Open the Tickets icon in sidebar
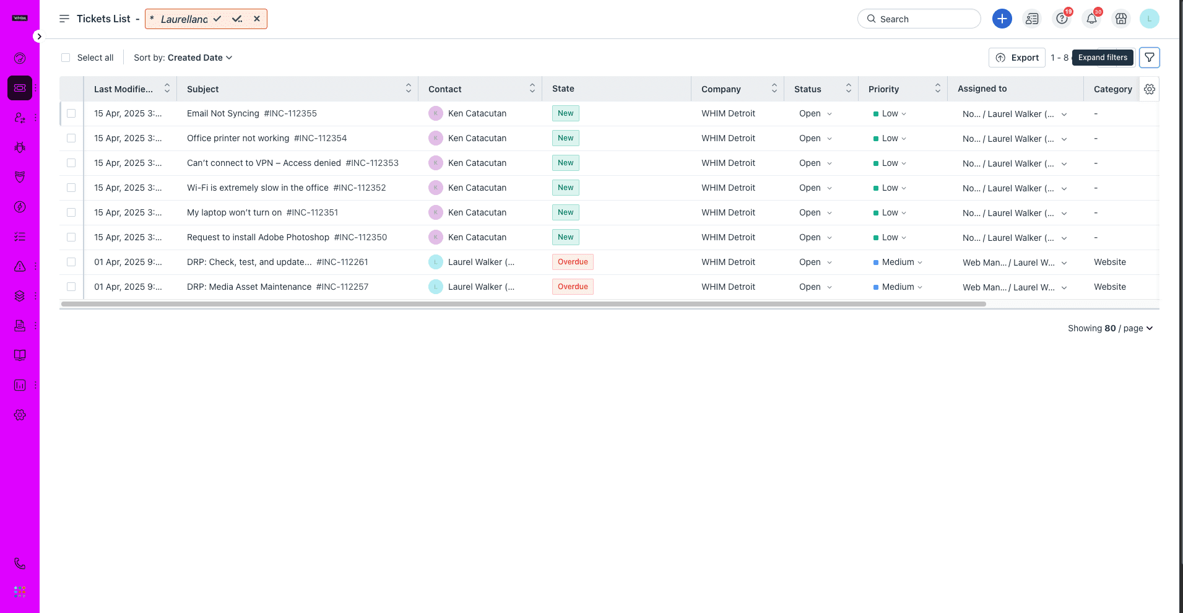Viewport: 1183px width, 613px height. 20,88
